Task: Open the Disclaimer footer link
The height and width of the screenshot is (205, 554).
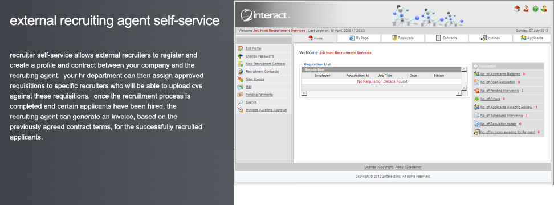Action: click(x=414, y=167)
